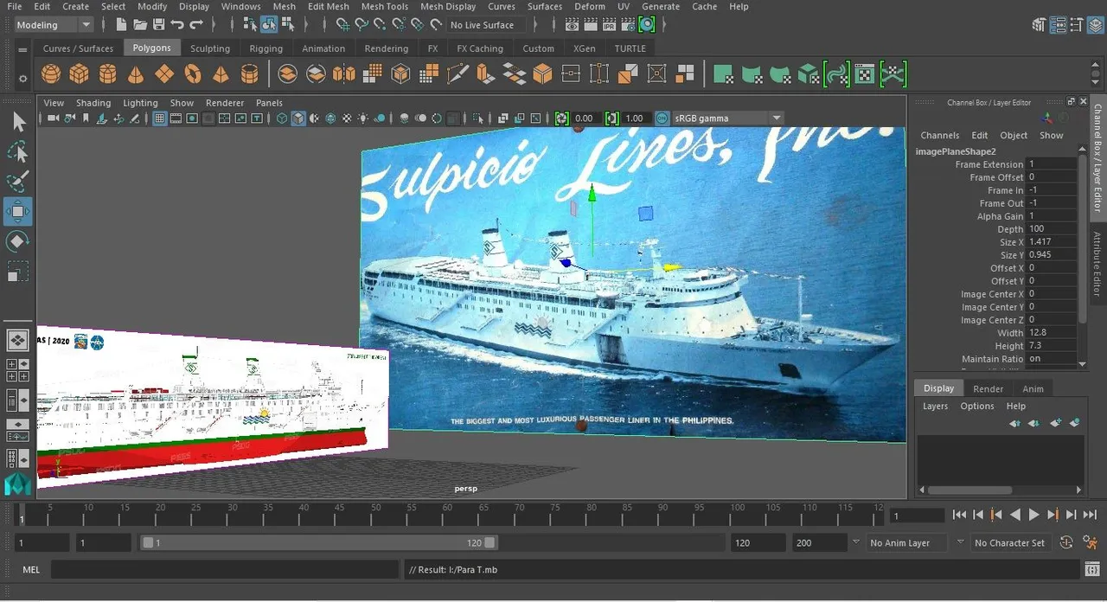Open Layers menu in Layer Editor
The width and height of the screenshot is (1107, 602).
(x=935, y=407)
